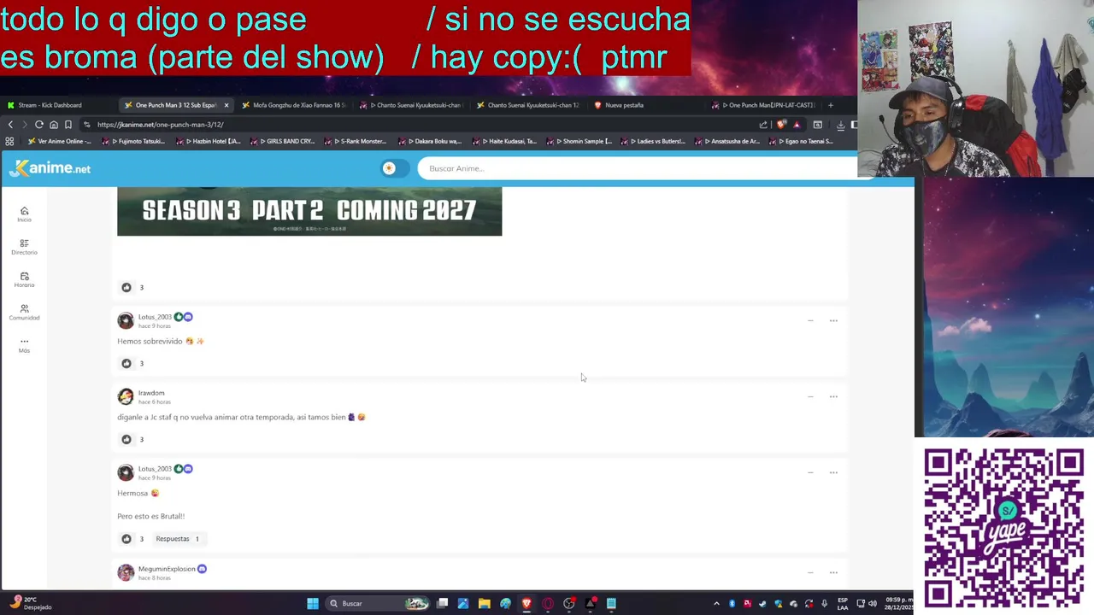
Task: Click the Windows taskbar Buscar search box
Action: pyautogui.click(x=376, y=604)
